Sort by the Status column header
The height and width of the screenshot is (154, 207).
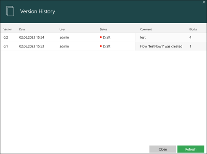tap(103, 29)
